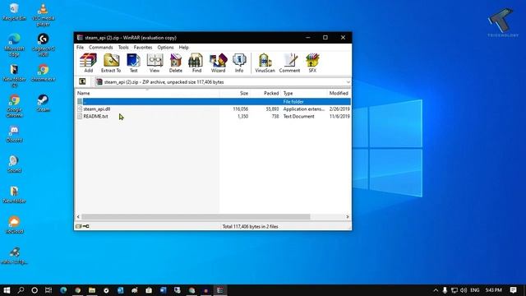Open the notification action center icon
This screenshot has height=296, width=526.
click(x=513, y=290)
